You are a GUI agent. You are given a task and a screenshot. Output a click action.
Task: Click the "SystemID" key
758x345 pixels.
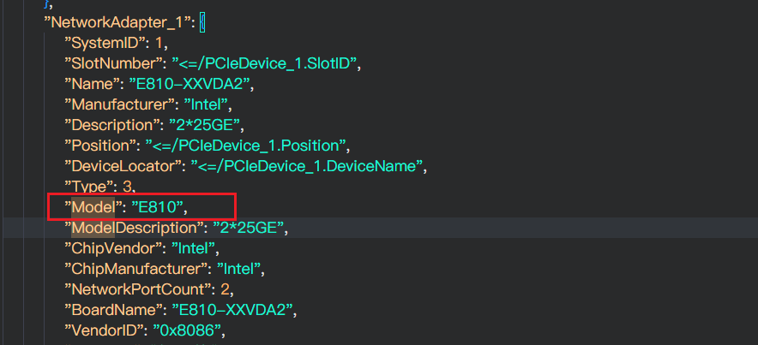click(x=103, y=42)
